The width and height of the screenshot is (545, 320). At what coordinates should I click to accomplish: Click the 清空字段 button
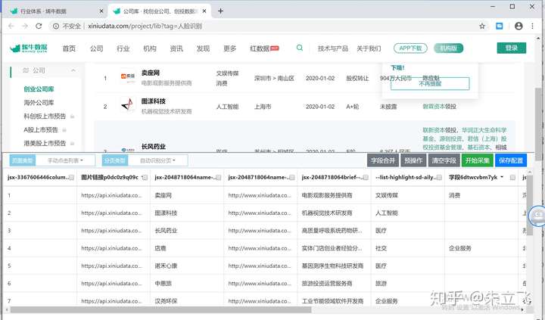pyautogui.click(x=444, y=160)
